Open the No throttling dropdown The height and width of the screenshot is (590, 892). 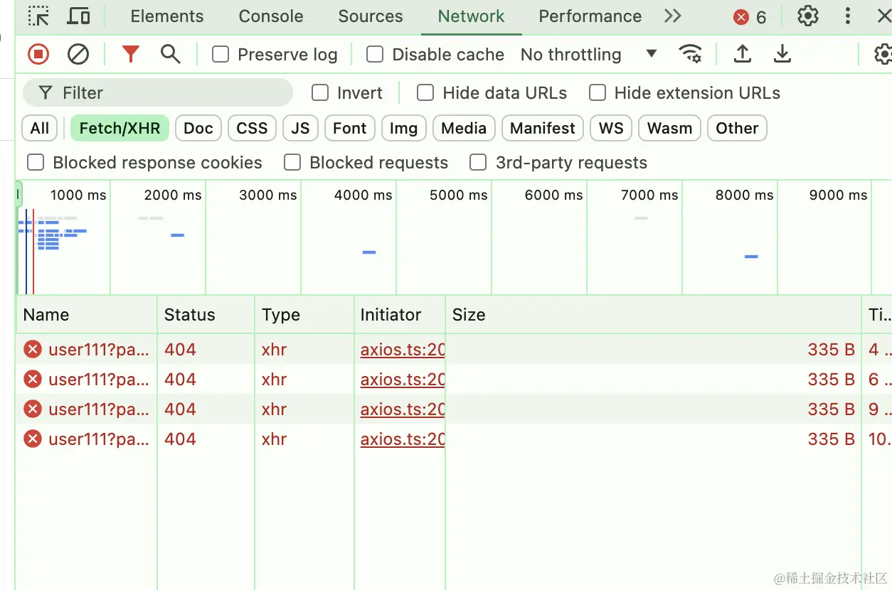588,55
